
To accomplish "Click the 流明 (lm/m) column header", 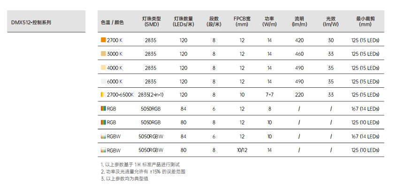I will pos(299,22).
